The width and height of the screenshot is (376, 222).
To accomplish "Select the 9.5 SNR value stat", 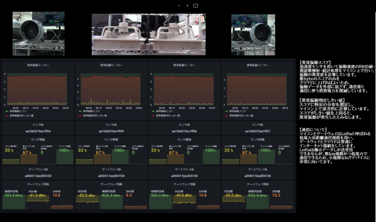I will 129,195.
